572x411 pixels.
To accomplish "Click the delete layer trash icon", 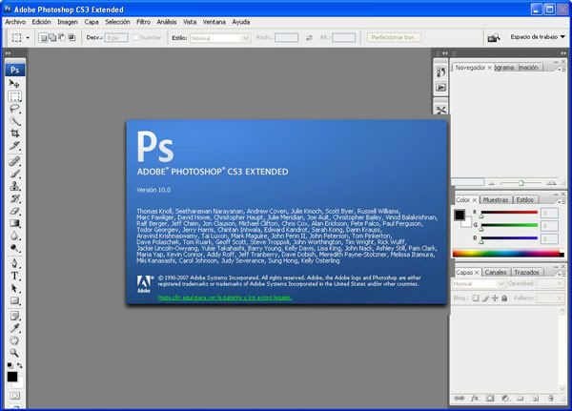I will [x=550, y=398].
